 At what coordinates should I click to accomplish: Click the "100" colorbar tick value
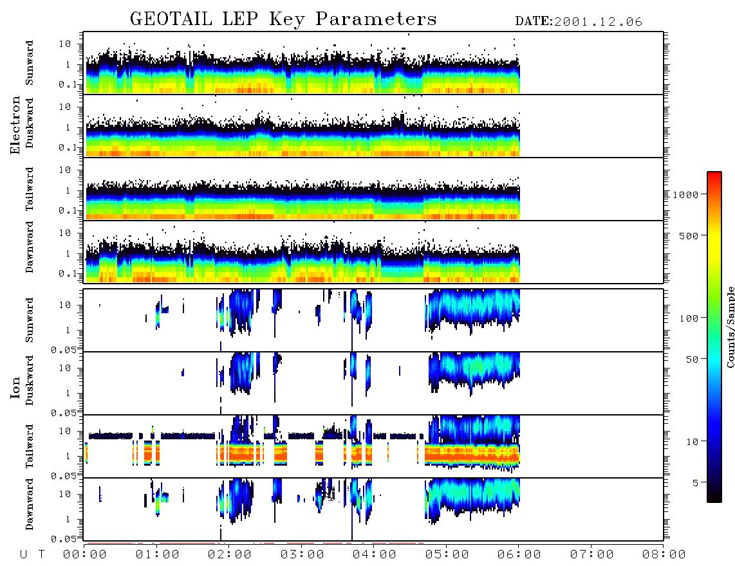click(x=689, y=318)
